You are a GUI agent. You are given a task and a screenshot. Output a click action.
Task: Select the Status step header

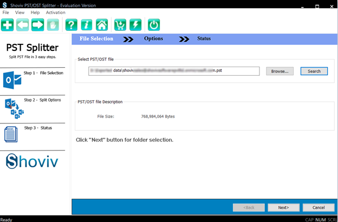204,38
